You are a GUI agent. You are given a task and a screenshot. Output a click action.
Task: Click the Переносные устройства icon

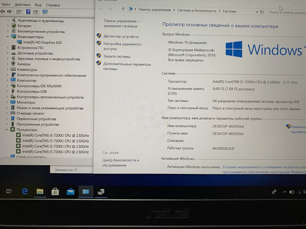[13, 118]
